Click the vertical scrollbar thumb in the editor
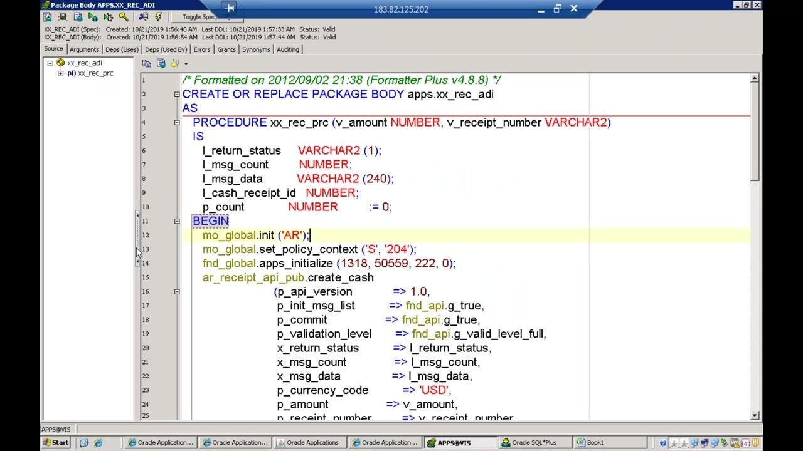 pyautogui.click(x=754, y=132)
